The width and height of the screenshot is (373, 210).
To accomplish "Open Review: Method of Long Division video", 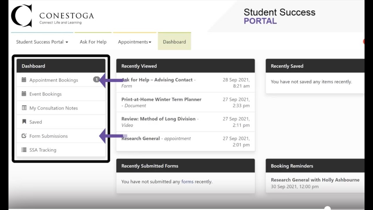I will click(158, 119).
